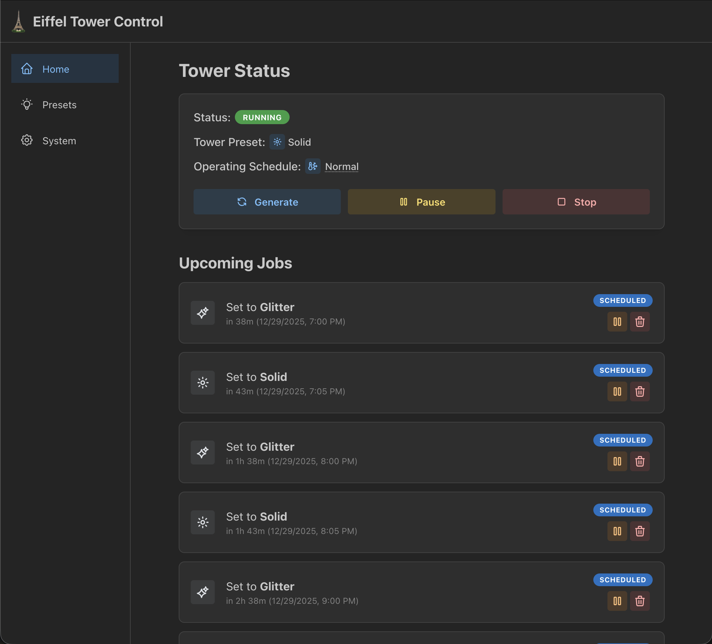Click the SCHEDULED badge on the first job

(623, 300)
